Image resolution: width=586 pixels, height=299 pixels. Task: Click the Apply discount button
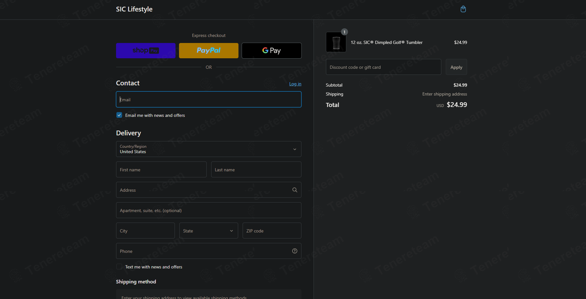[x=456, y=67]
